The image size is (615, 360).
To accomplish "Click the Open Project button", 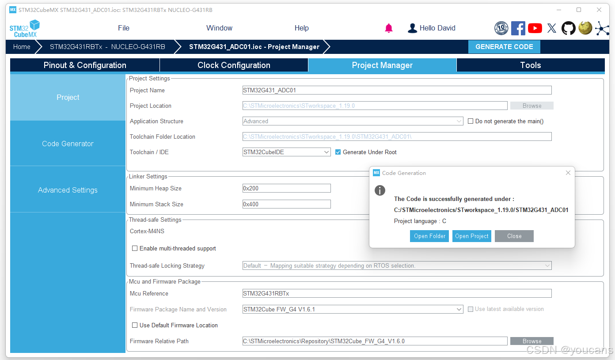I will pos(472,236).
